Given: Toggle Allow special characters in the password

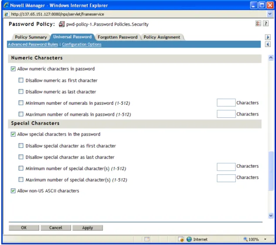Looking at the screenshot, I should 13,134.
